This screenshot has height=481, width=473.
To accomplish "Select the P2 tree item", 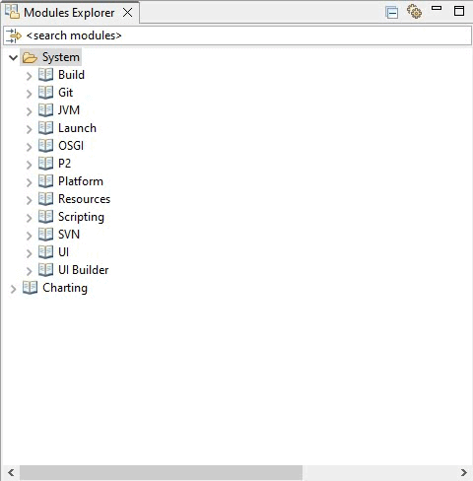I will coord(64,164).
